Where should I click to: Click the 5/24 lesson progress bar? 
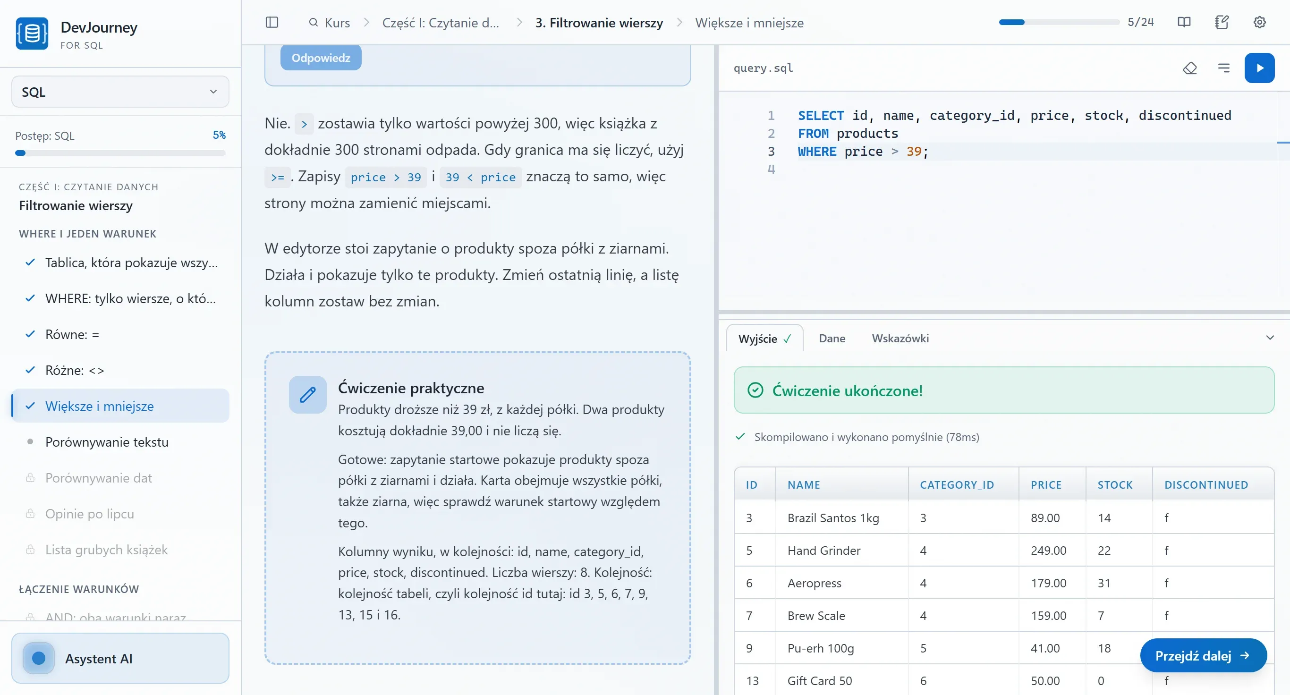(1059, 22)
